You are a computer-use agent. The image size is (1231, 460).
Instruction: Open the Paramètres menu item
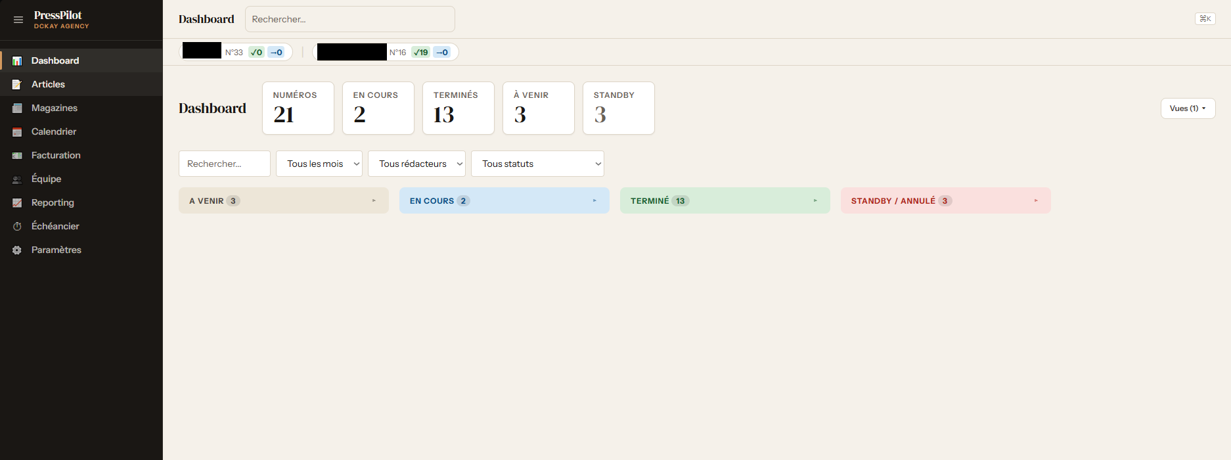(81, 250)
